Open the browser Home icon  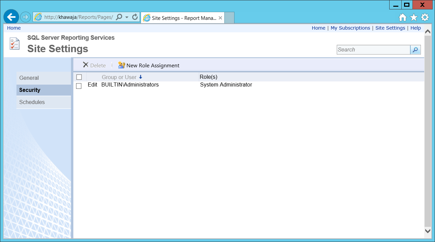[403, 18]
